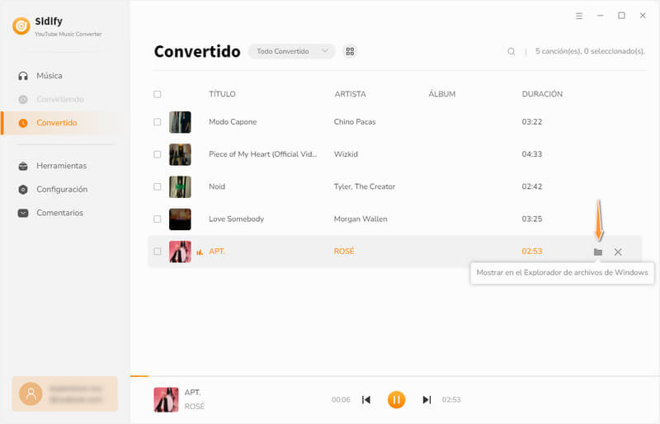Click duration 03:22

pyautogui.click(x=532, y=122)
